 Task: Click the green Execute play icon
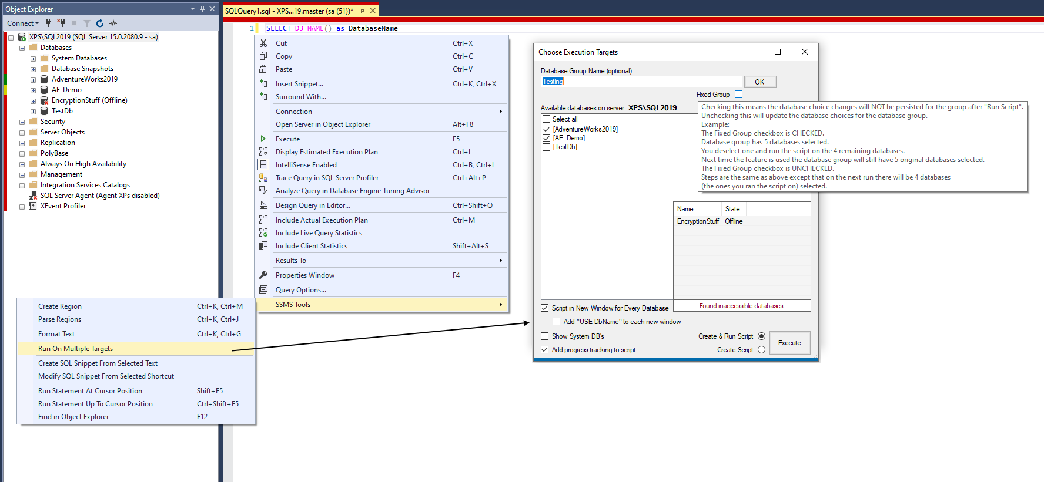263,139
